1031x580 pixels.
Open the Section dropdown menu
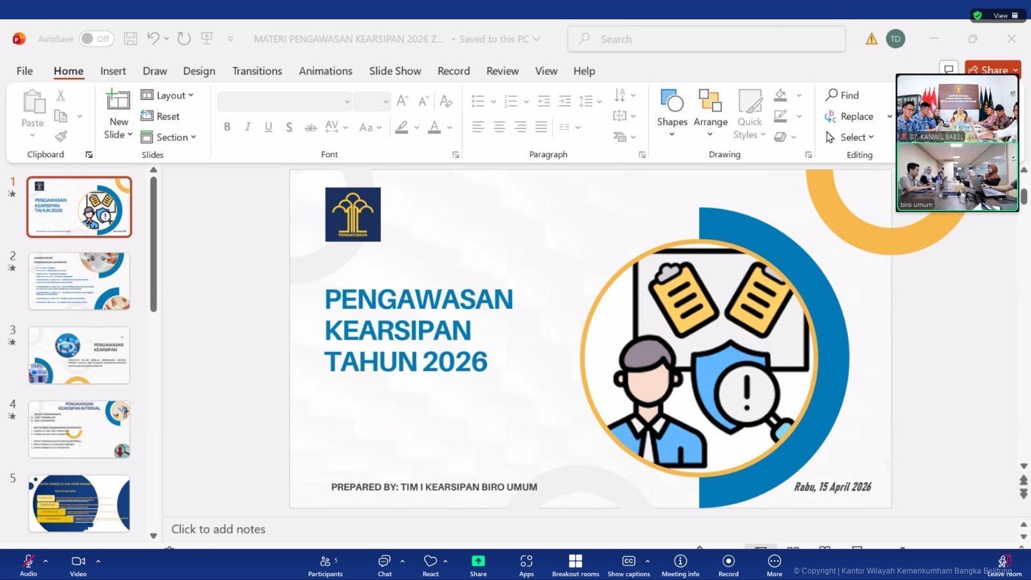(x=169, y=137)
